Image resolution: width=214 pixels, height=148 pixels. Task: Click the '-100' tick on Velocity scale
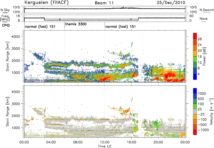click(x=202, y=119)
